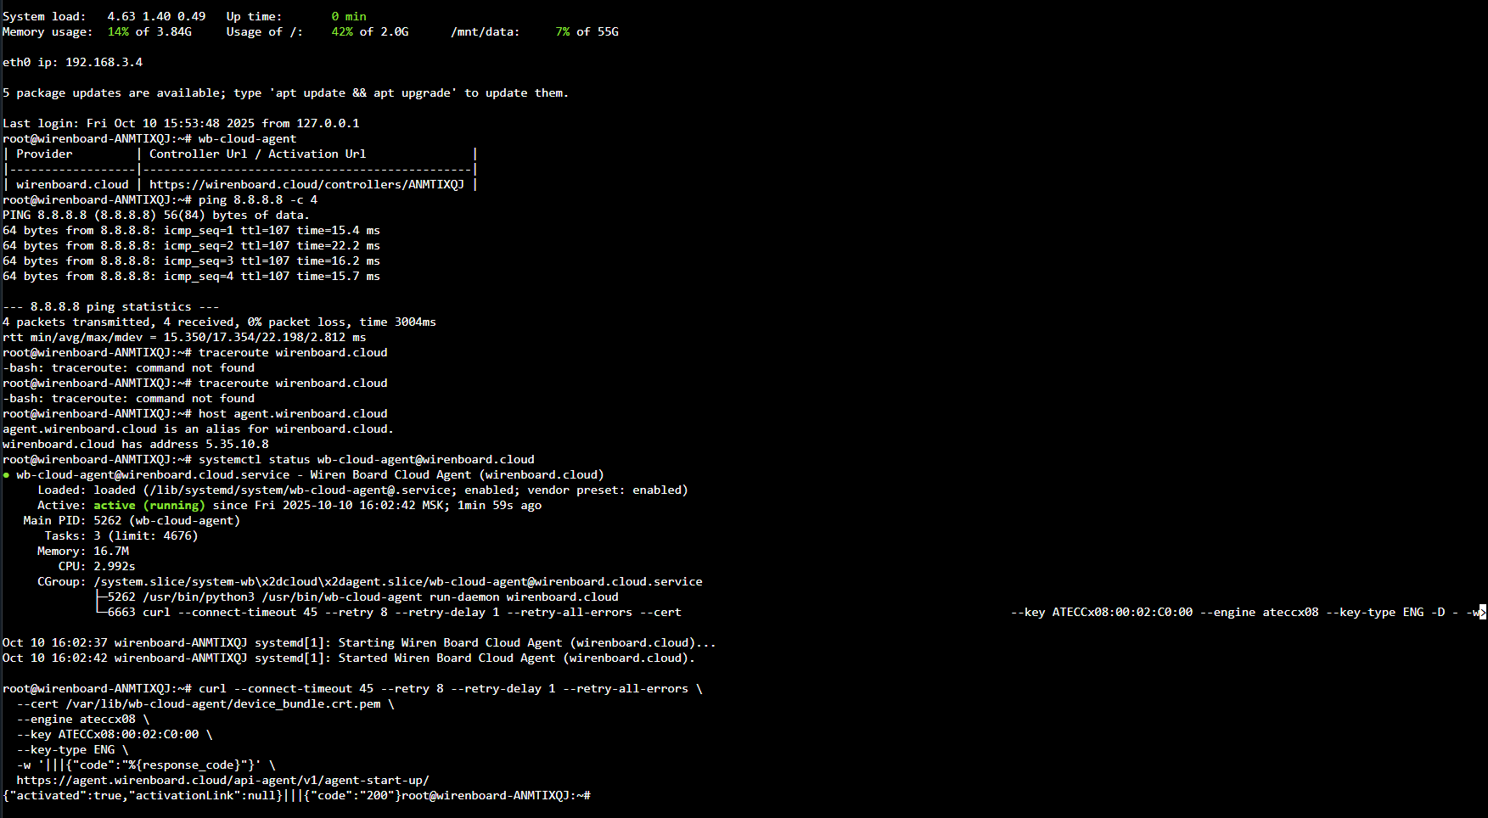
Task: Open the wirenboard.cloud controllers ANMTIXQJ URL
Action: click(x=306, y=185)
